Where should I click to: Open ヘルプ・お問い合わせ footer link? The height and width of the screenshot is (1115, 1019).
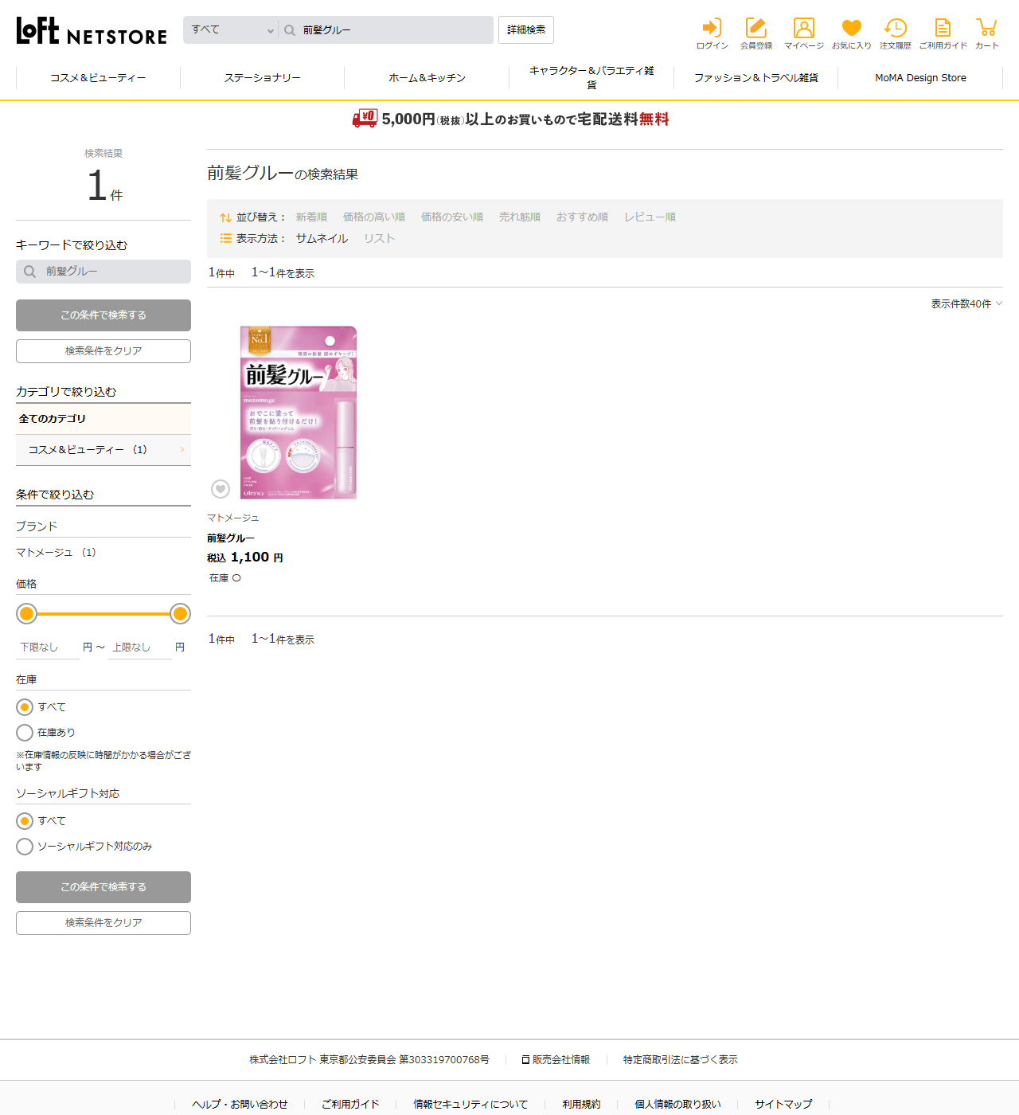point(240,1105)
